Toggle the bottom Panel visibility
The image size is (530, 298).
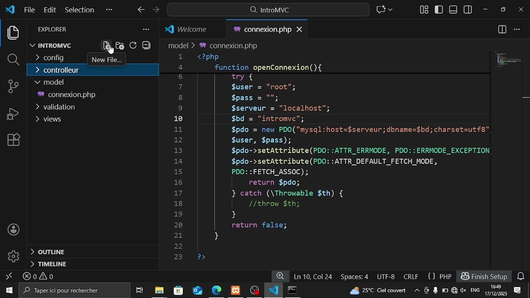tap(453, 10)
